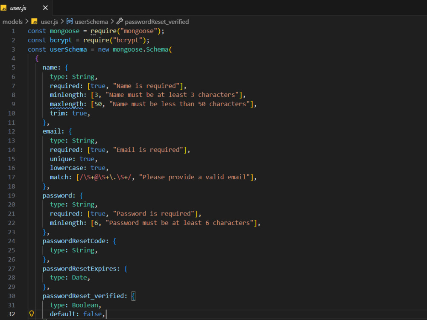Click the Boolean type on line 31
This screenshot has width=427, height=320.
point(85,305)
